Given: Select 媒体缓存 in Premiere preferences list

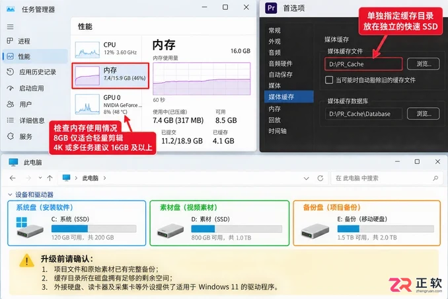Looking at the screenshot, I should [x=289, y=97].
